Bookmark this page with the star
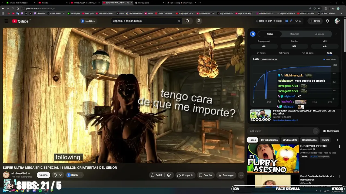 click(319, 8)
